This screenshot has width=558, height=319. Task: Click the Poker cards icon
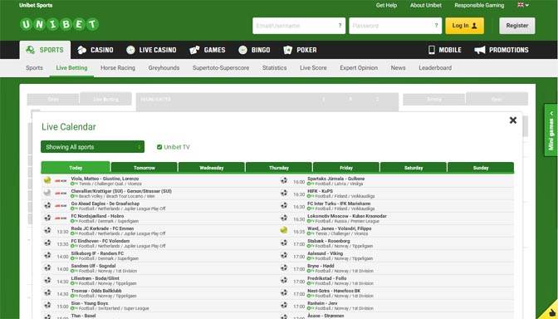[287, 50]
